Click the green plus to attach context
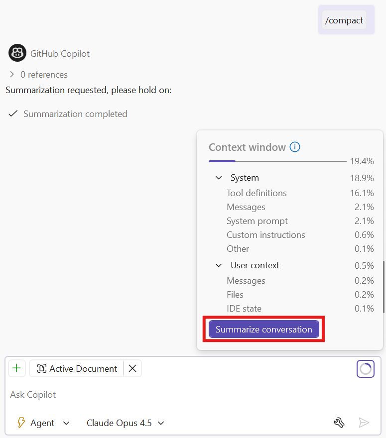 pos(17,368)
